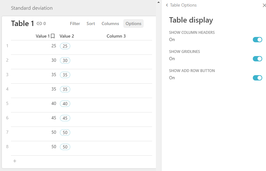Close the Table Options panel
The height and width of the screenshot is (171, 266).
(264, 5)
